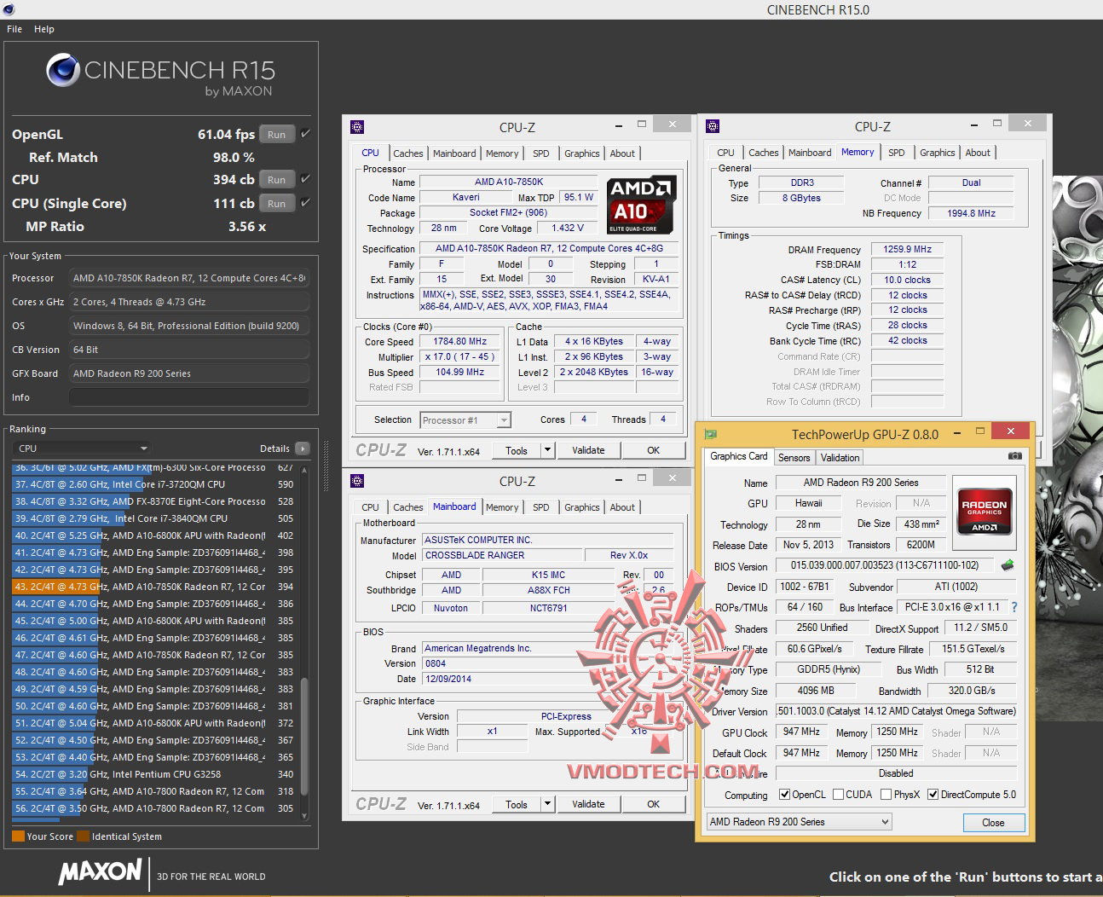Click the MAXON logo at the bottom

tap(101, 871)
